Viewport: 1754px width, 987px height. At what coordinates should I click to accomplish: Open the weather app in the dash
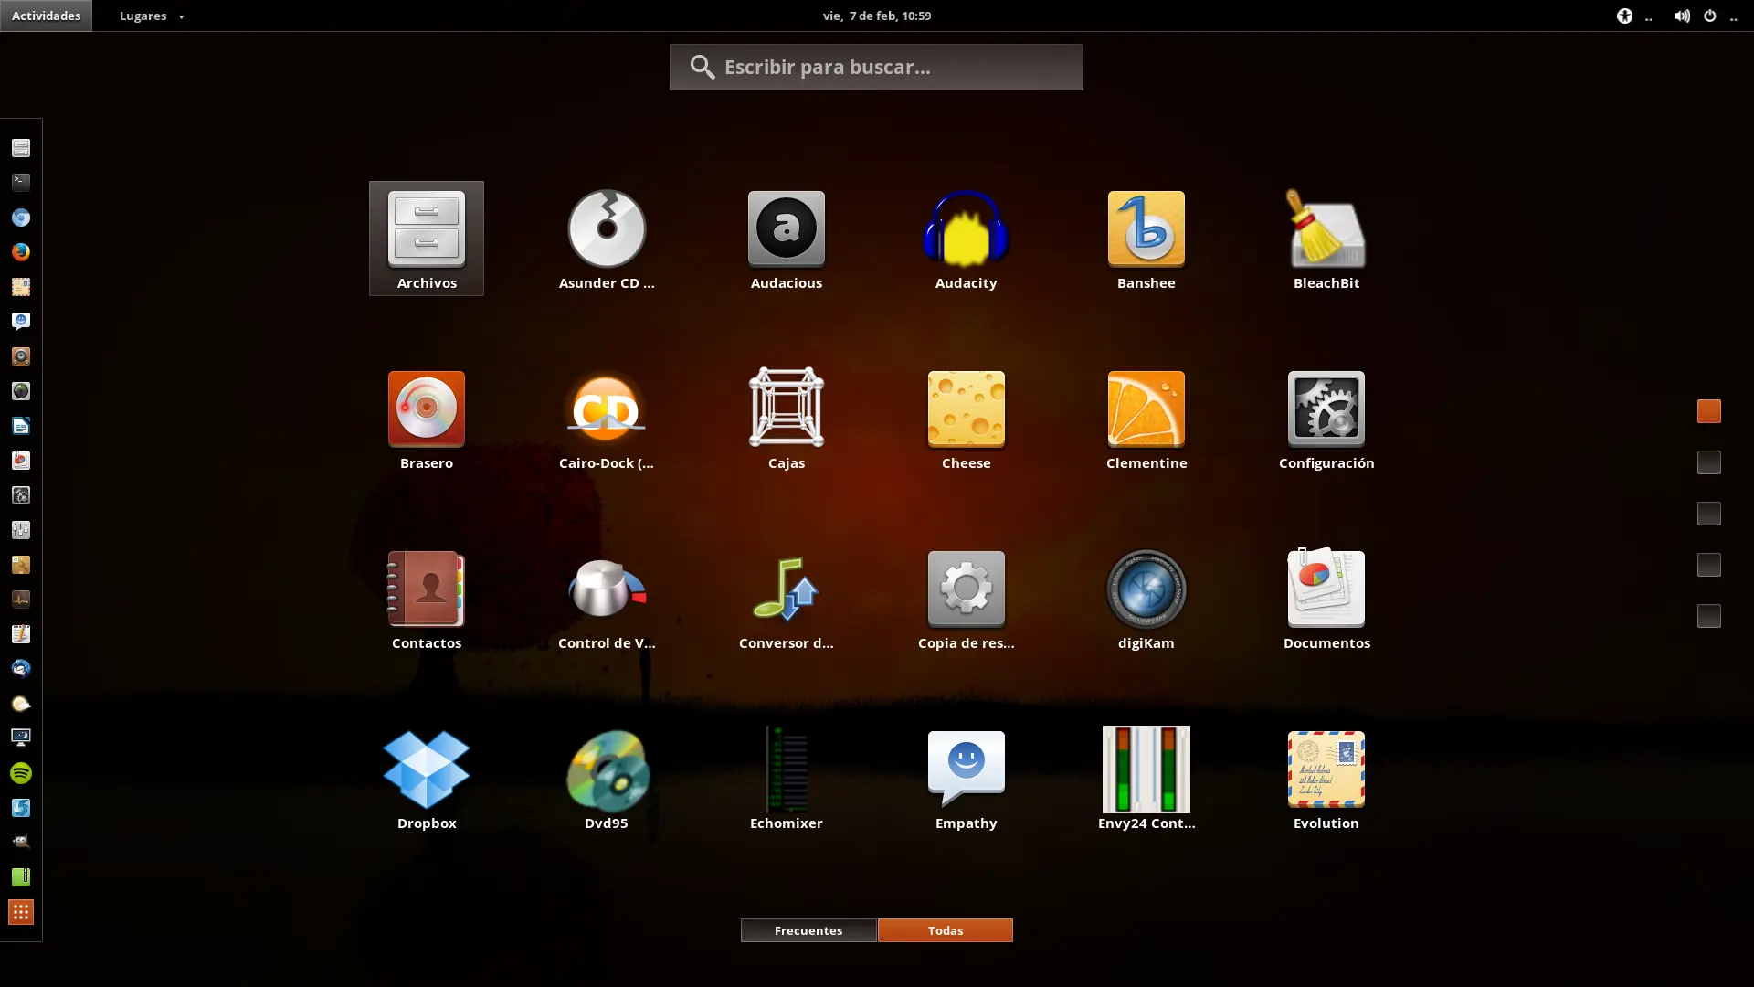tap(21, 704)
